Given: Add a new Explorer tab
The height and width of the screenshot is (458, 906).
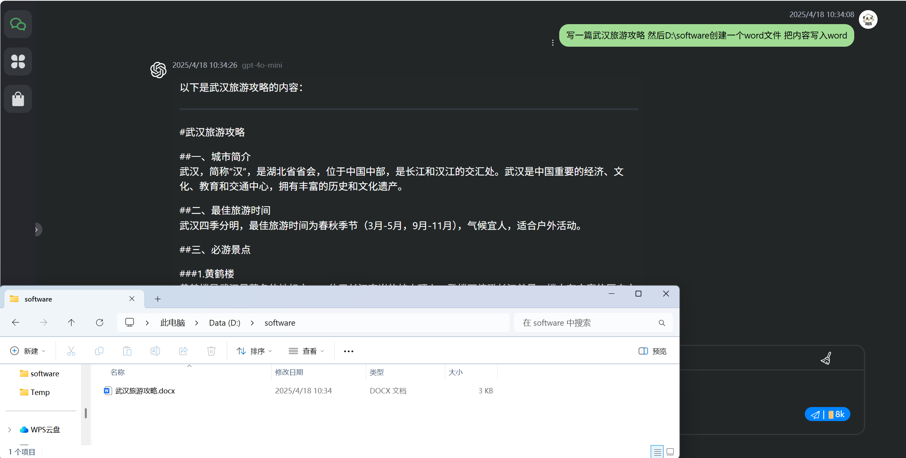Looking at the screenshot, I should pyautogui.click(x=158, y=299).
